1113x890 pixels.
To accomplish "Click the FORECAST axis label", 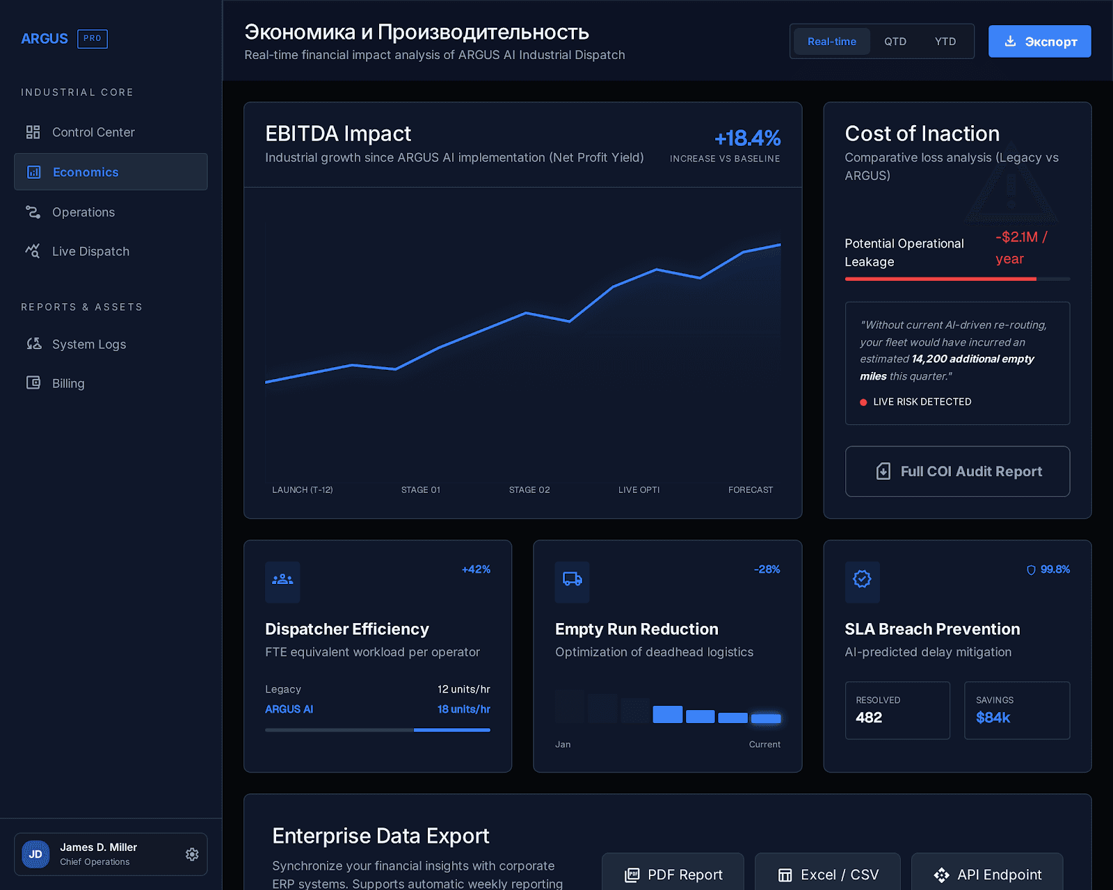I will click(750, 489).
